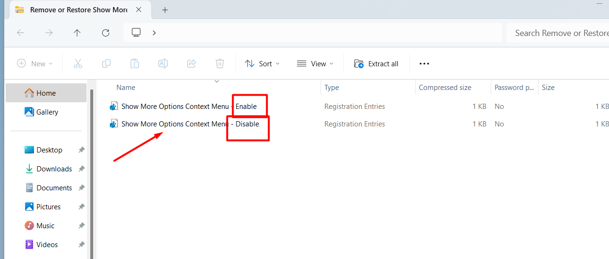Click the Rename icon in toolbar
This screenshot has height=259, width=609.
pyautogui.click(x=163, y=63)
